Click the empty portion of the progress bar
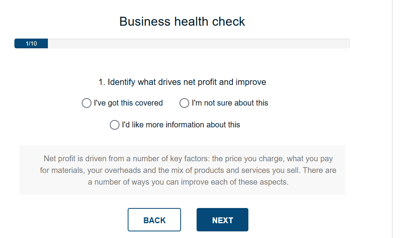Image resolution: width=415 pixels, height=238 pixels. pyautogui.click(x=199, y=44)
